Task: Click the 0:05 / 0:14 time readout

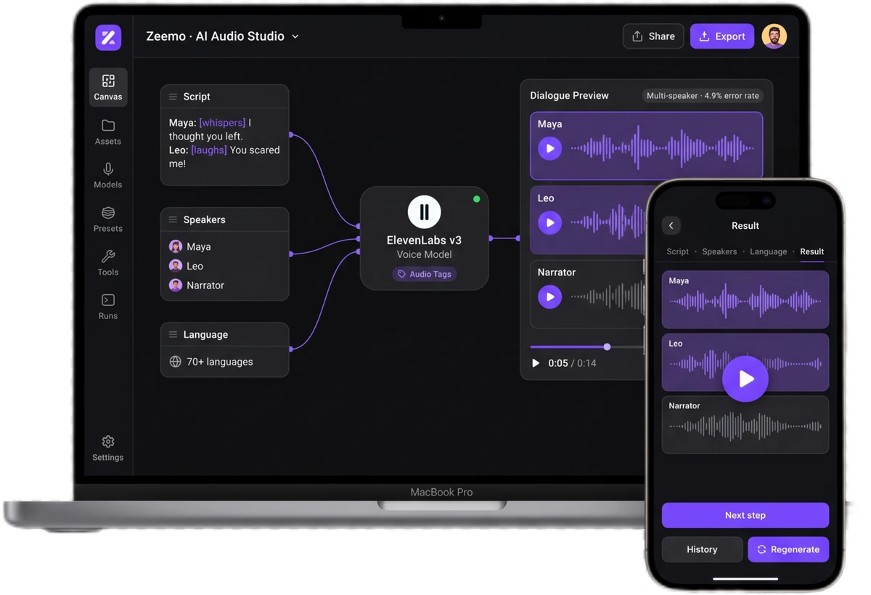Action: click(572, 363)
